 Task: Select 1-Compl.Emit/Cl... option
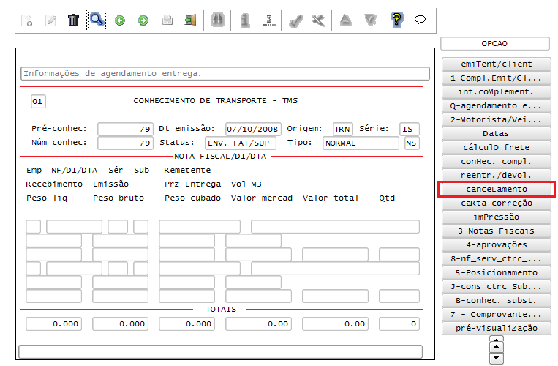pyautogui.click(x=497, y=78)
